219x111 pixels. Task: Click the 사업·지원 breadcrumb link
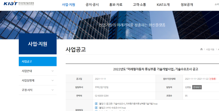pos(210,49)
